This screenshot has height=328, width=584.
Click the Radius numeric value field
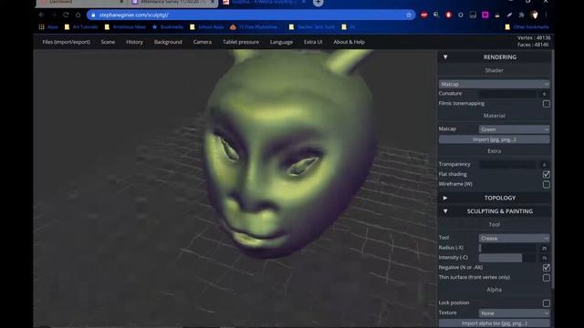tap(544, 248)
